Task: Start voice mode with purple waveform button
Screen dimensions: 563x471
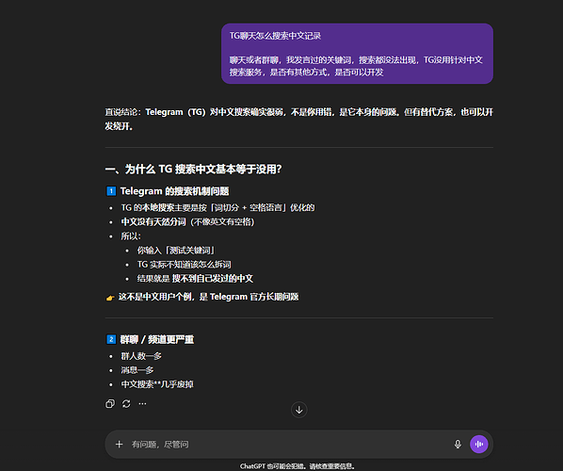Action: 479,445
